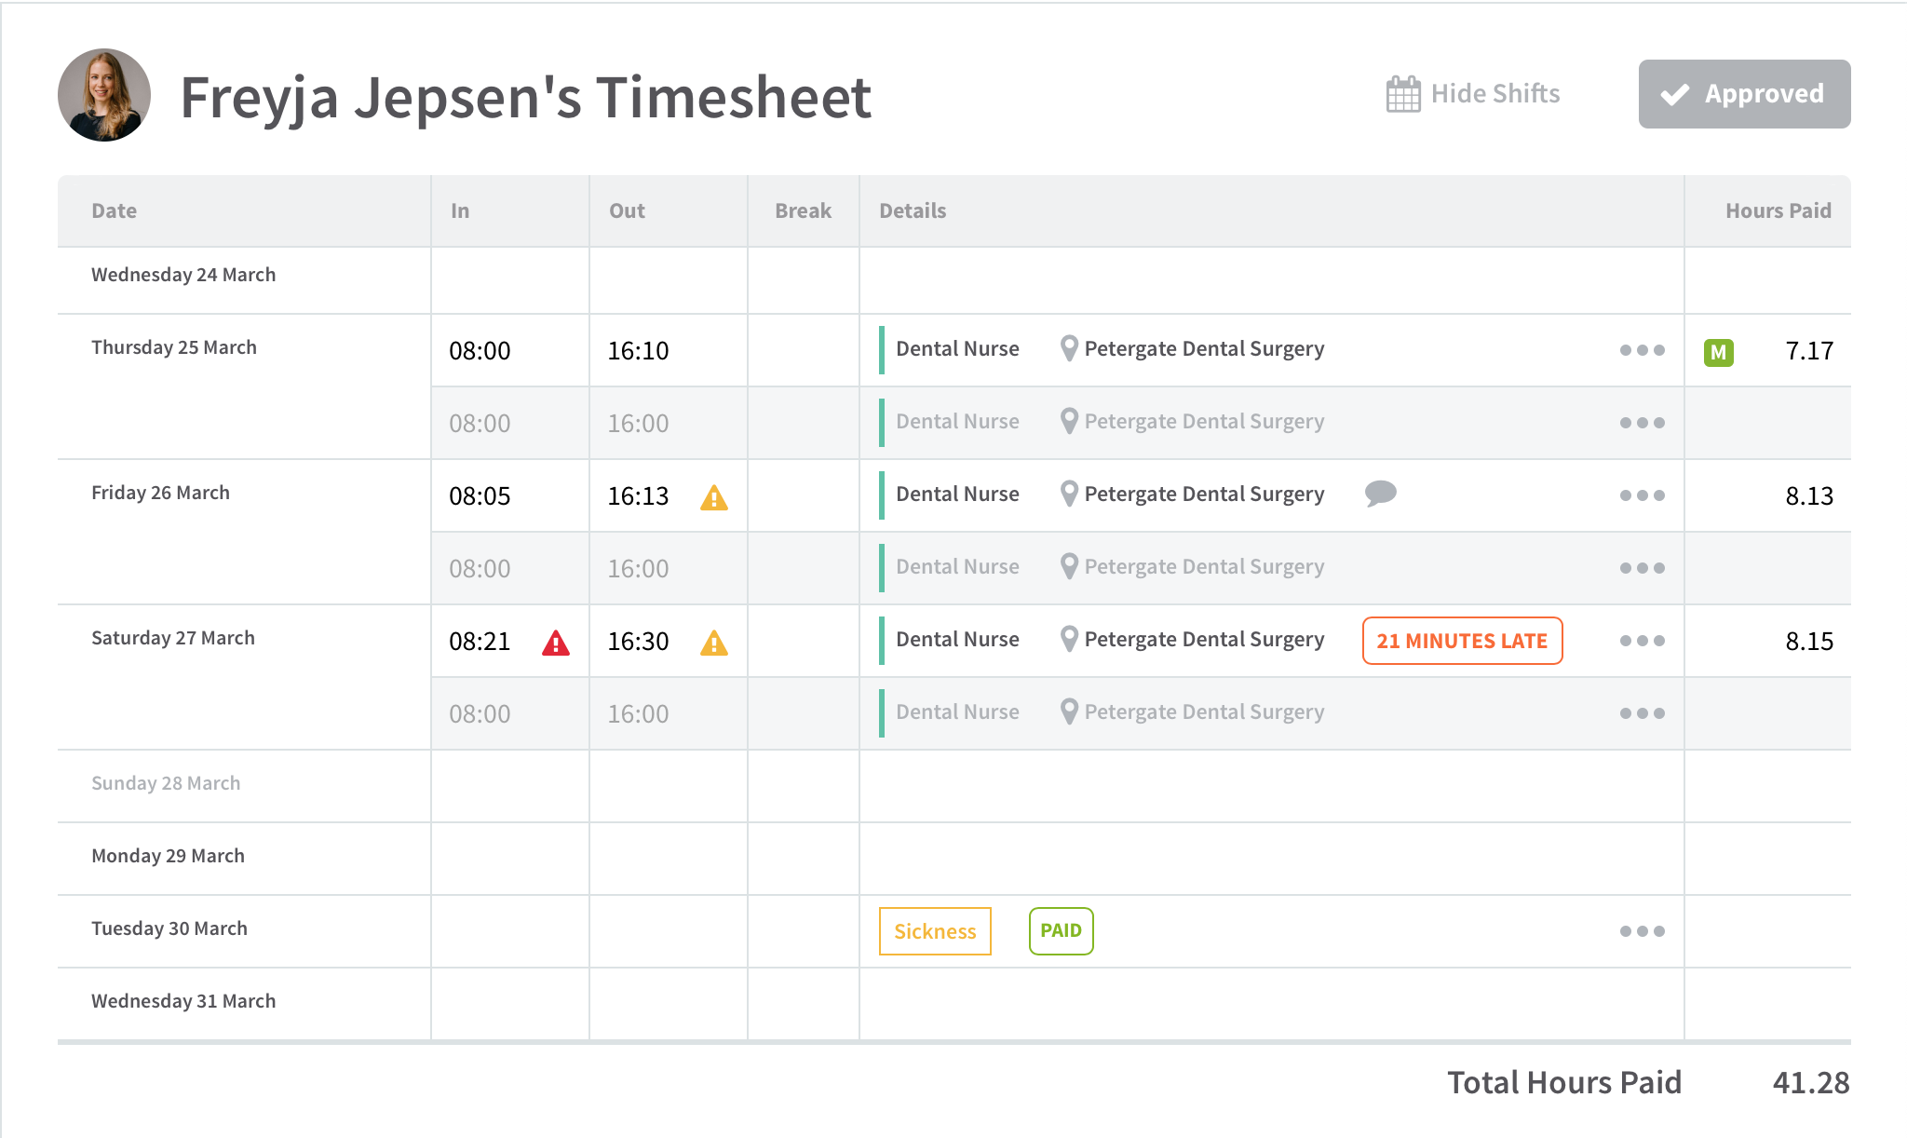This screenshot has width=1907, height=1138.
Task: Click the Sickness label on Tuesday 30 March
Action: pyautogui.click(x=934, y=930)
